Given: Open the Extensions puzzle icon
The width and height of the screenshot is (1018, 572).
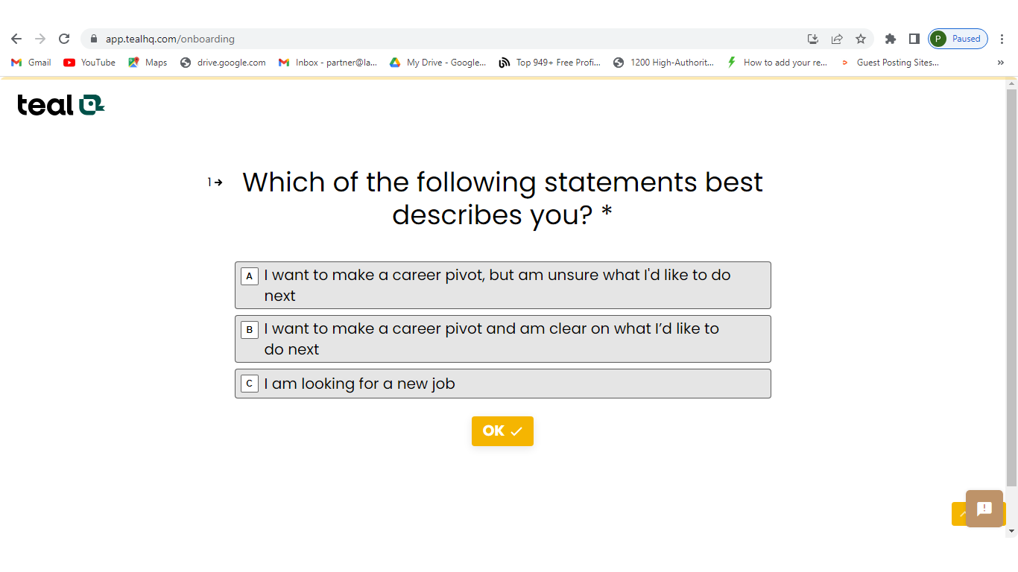Looking at the screenshot, I should click(x=890, y=39).
